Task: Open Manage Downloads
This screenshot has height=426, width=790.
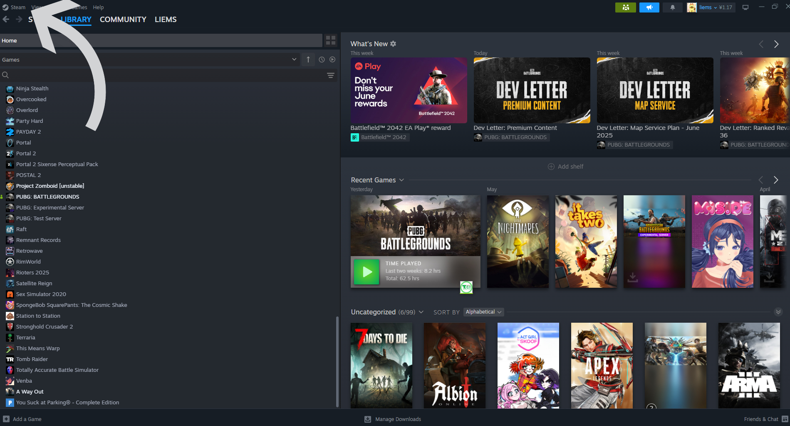Action: (x=393, y=419)
